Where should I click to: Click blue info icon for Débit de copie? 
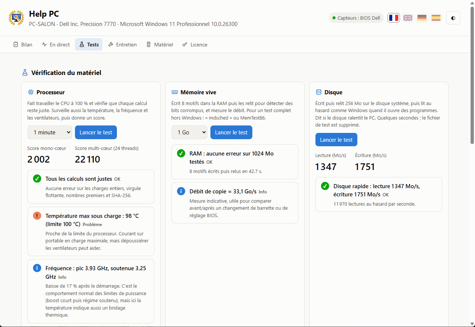point(181,191)
